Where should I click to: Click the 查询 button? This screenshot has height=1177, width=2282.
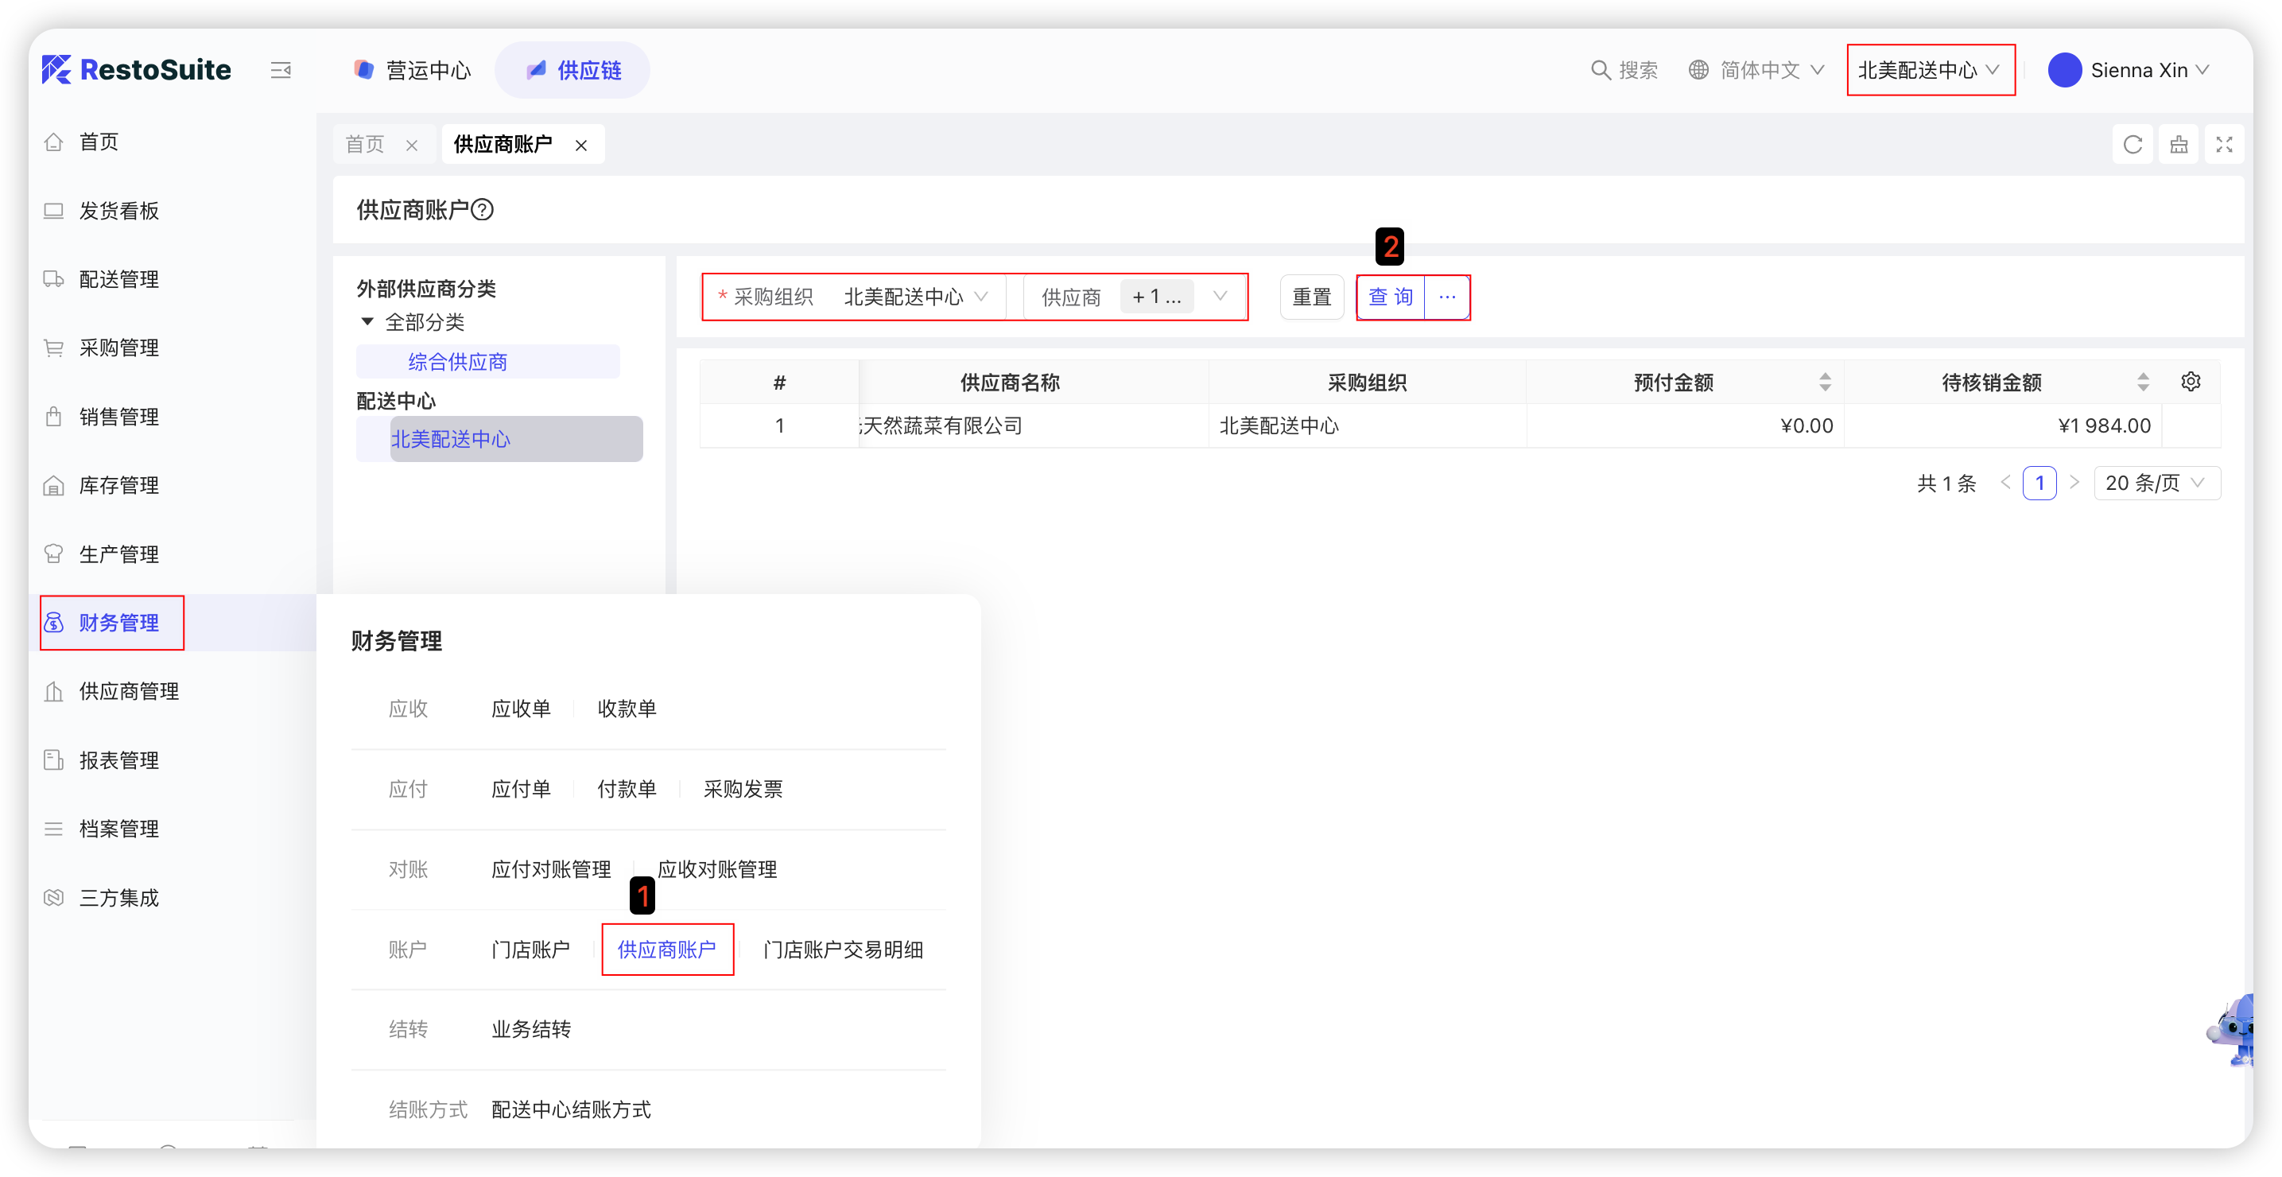point(1390,297)
